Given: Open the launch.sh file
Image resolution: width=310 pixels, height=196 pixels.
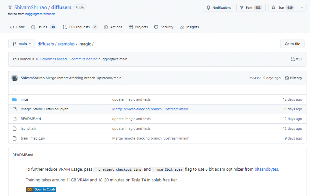Looking at the screenshot, I should [x=28, y=129].
